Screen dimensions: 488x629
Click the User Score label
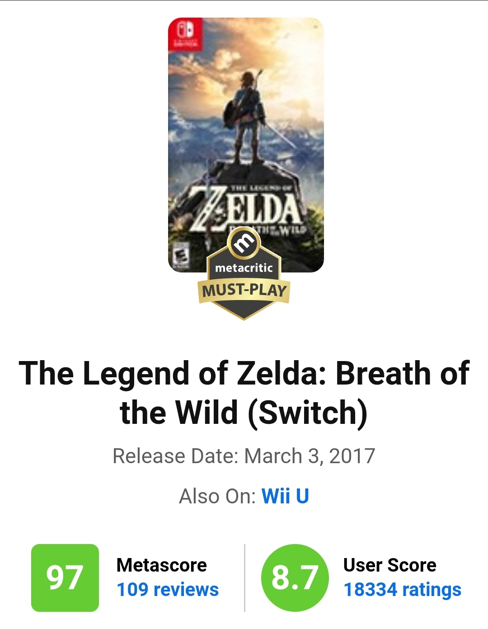point(389,565)
